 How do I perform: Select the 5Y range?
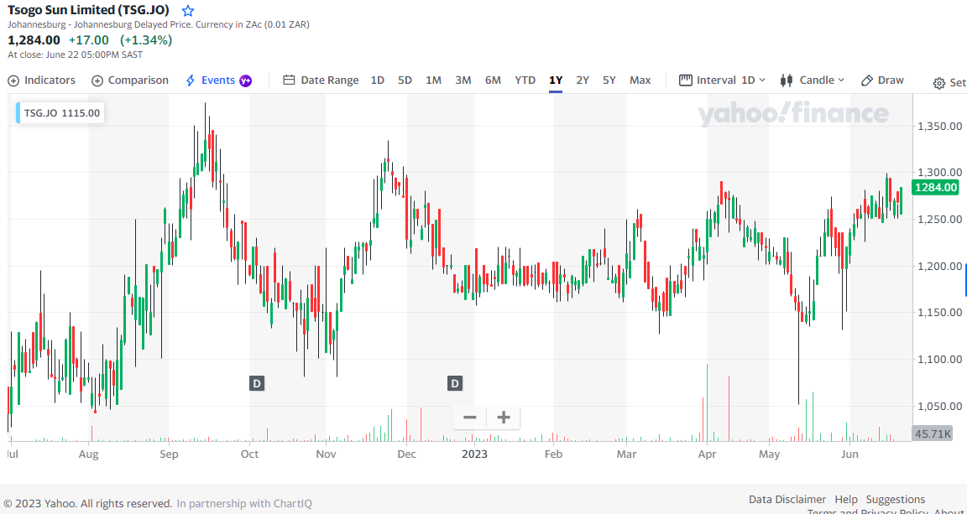(609, 80)
